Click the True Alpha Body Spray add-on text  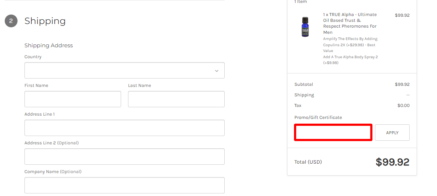(x=350, y=60)
